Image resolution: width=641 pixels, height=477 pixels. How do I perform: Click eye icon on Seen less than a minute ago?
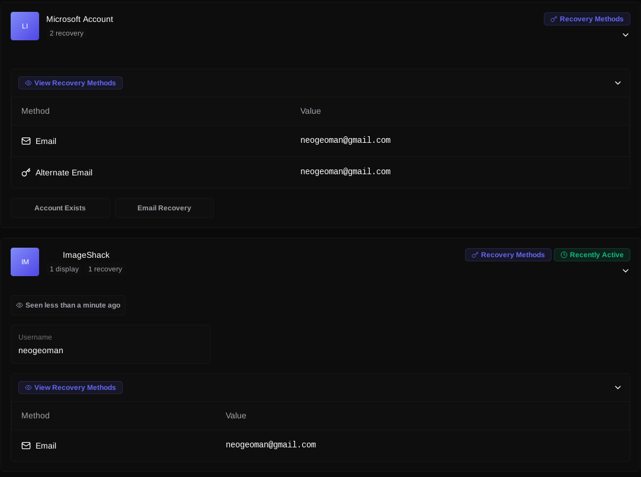[x=20, y=305]
